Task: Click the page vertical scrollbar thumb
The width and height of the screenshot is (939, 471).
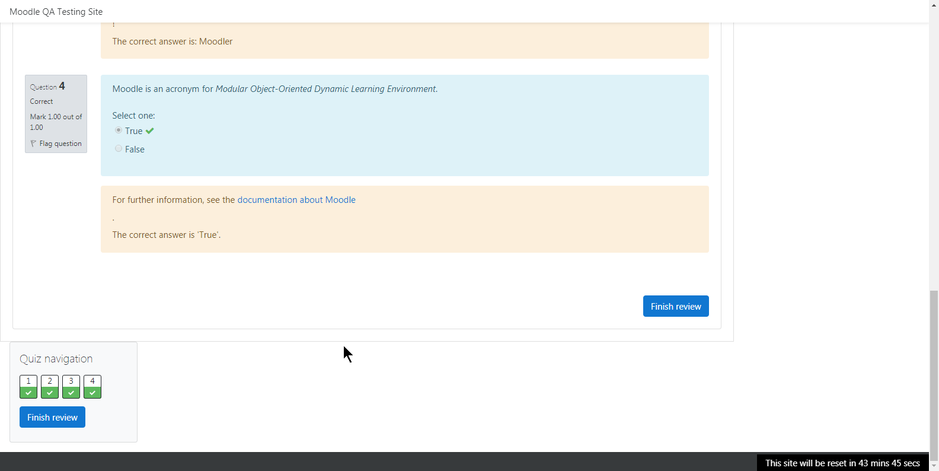Action: pos(934,375)
